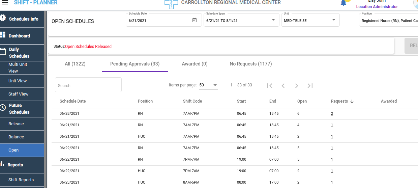Click the Search input field
The height and width of the screenshot is (188, 418).
[88, 85]
